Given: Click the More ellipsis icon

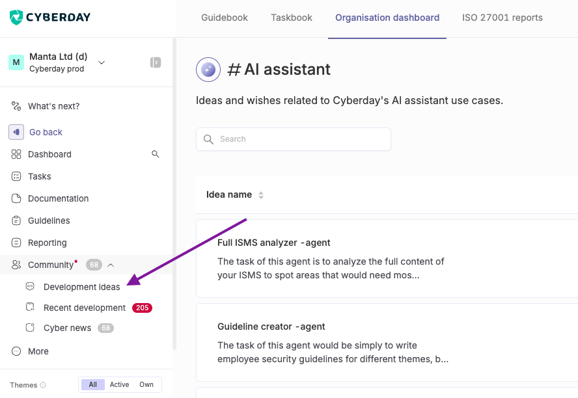Looking at the screenshot, I should 16,351.
